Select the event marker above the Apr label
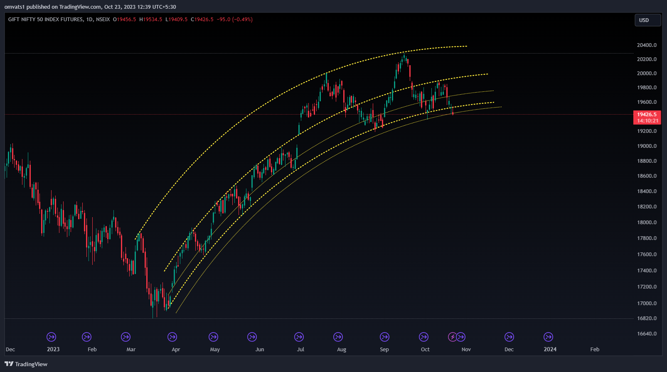The height and width of the screenshot is (372, 667). [172, 337]
